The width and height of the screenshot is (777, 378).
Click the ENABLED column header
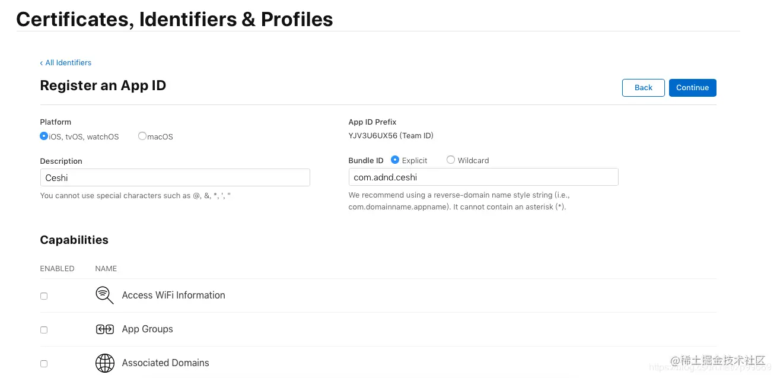pos(57,268)
